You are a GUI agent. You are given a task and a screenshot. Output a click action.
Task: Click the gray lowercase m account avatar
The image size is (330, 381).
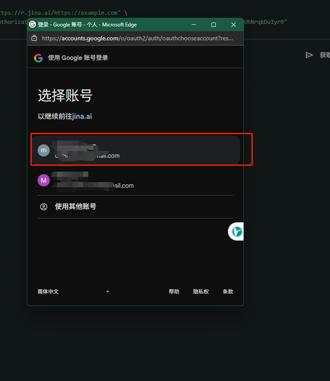coord(44,150)
